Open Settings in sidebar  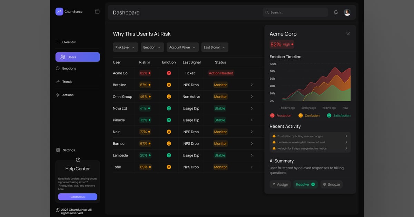(x=66, y=150)
